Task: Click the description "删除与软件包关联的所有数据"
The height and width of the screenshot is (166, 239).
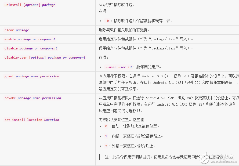Action: point(124,30)
